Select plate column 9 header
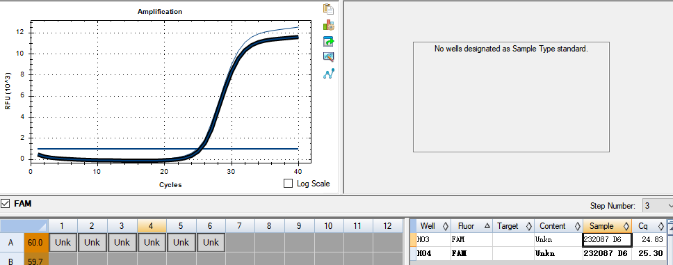This screenshot has width=673, height=265. pos(299,225)
